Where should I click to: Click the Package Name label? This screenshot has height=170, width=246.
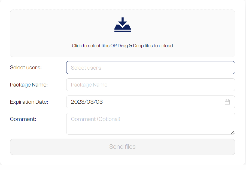(x=28, y=85)
